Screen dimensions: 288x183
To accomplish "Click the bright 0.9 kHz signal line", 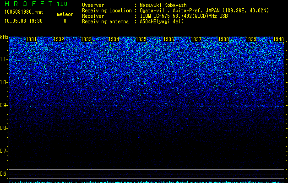I will (x=147, y=106).
